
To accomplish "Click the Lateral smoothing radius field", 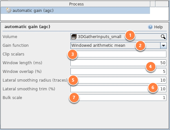I will pos(119,80).
